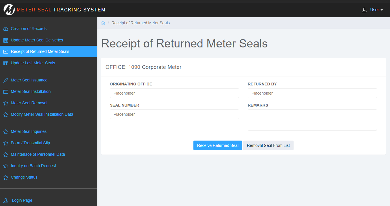Image resolution: width=390 pixels, height=206 pixels.
Task: Click the dashboard icon beside Creation of Records
Action: (5, 29)
